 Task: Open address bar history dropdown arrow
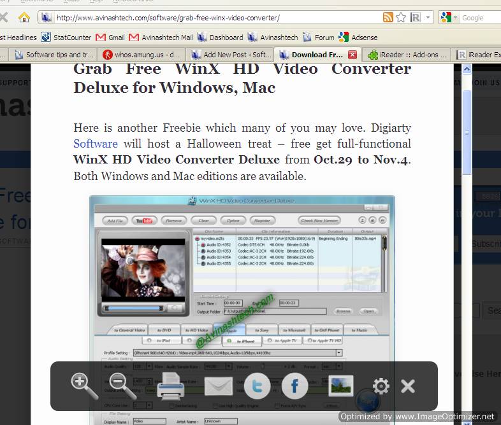428,17
